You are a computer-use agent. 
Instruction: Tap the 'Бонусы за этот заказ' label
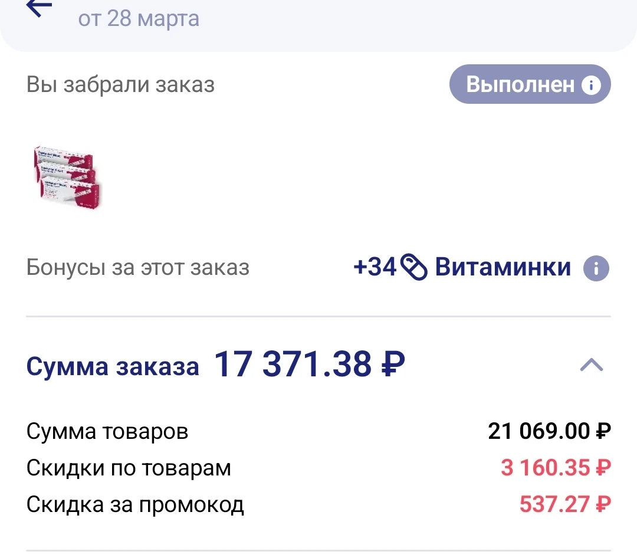(138, 268)
